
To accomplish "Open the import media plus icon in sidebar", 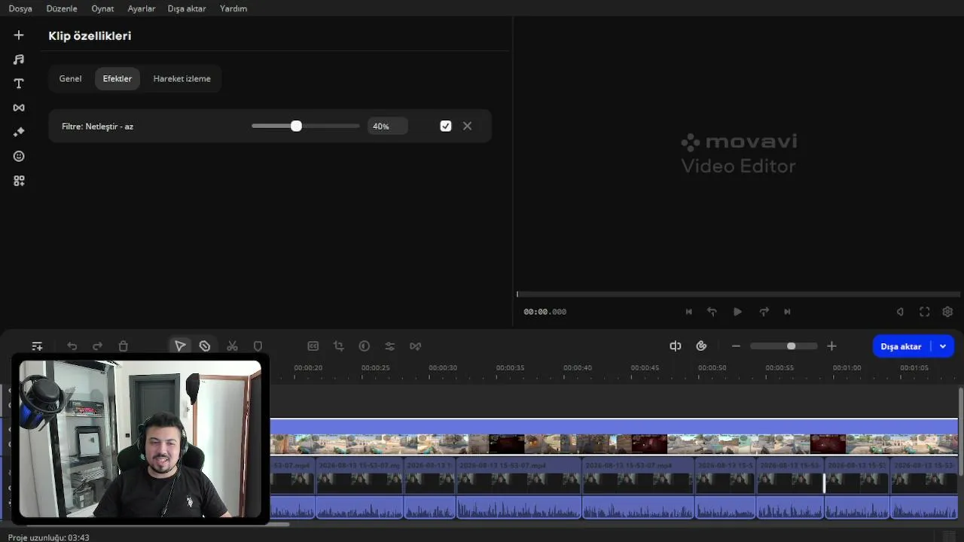I will (19, 35).
